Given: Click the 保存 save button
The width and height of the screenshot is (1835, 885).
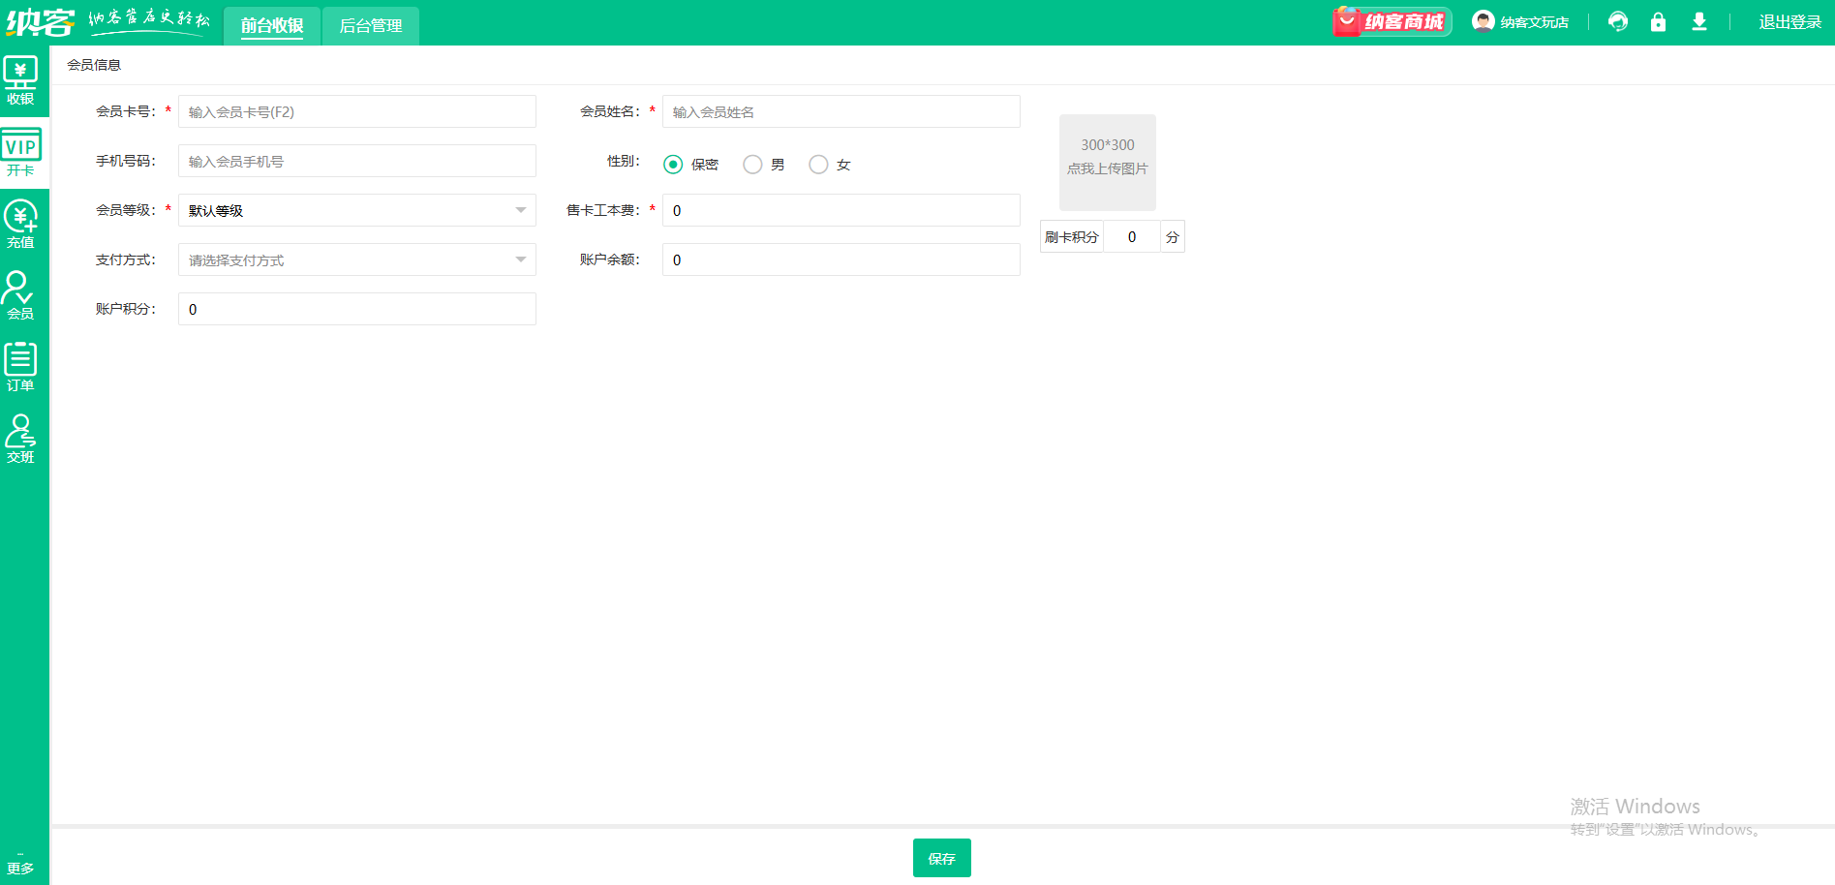Looking at the screenshot, I should [942, 858].
